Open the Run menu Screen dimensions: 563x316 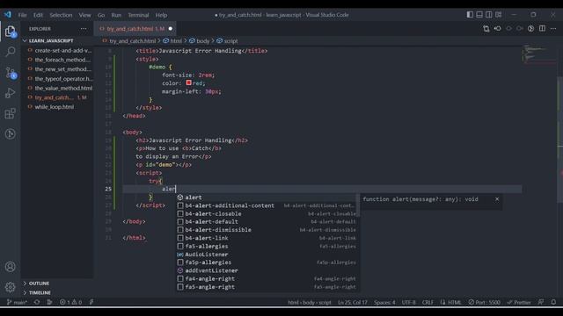(x=116, y=15)
